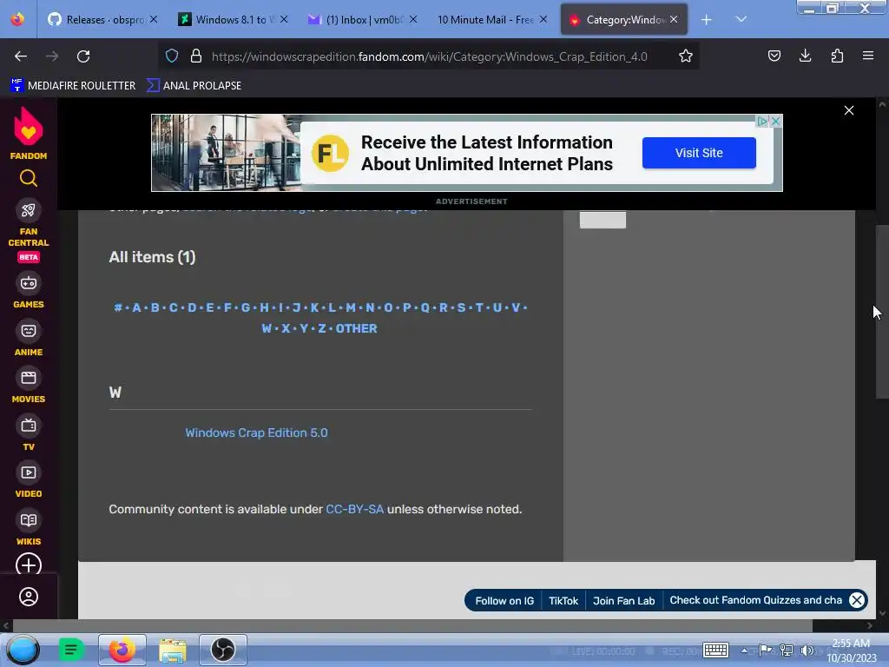The width and height of the screenshot is (889, 667).
Task: Click Follow on IG button
Action: click(504, 601)
